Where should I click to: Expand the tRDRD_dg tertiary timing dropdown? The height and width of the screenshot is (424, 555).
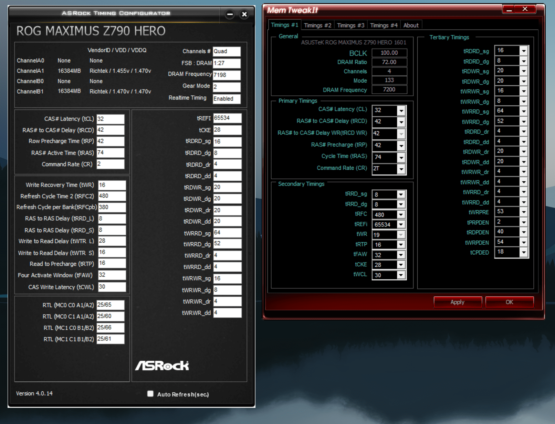coord(524,61)
